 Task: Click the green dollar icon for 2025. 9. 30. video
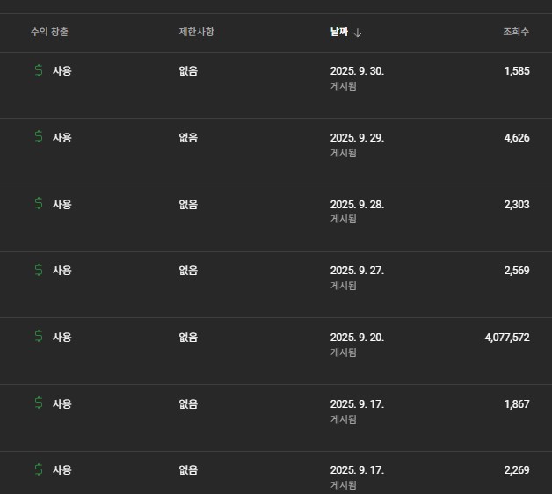tap(39, 71)
